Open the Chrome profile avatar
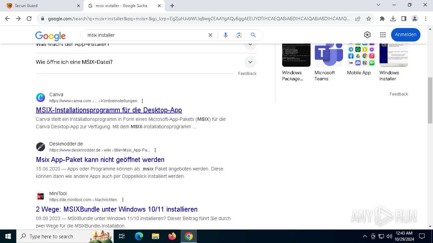Image resolution: width=433 pixels, height=243 pixels. point(415,19)
